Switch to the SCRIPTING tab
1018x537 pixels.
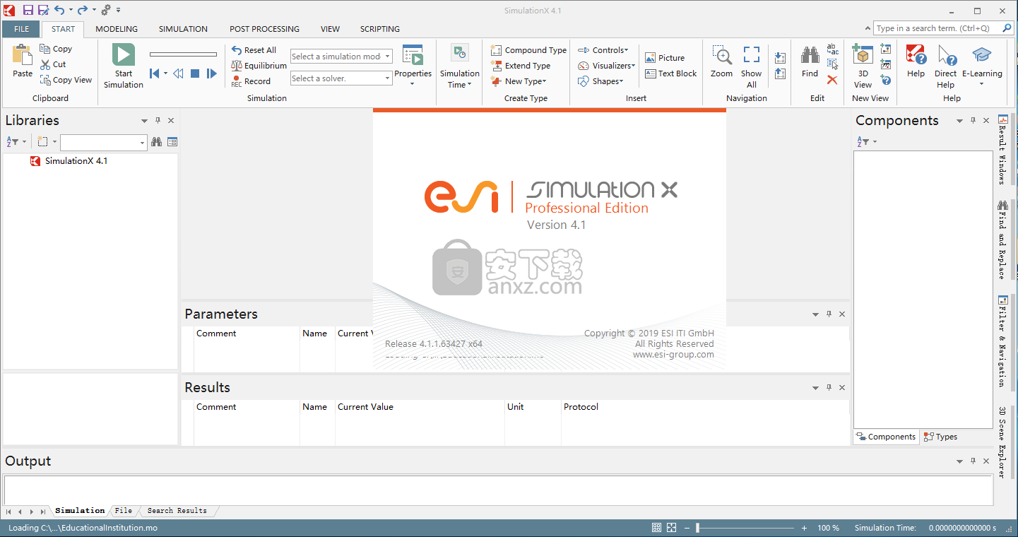(380, 29)
